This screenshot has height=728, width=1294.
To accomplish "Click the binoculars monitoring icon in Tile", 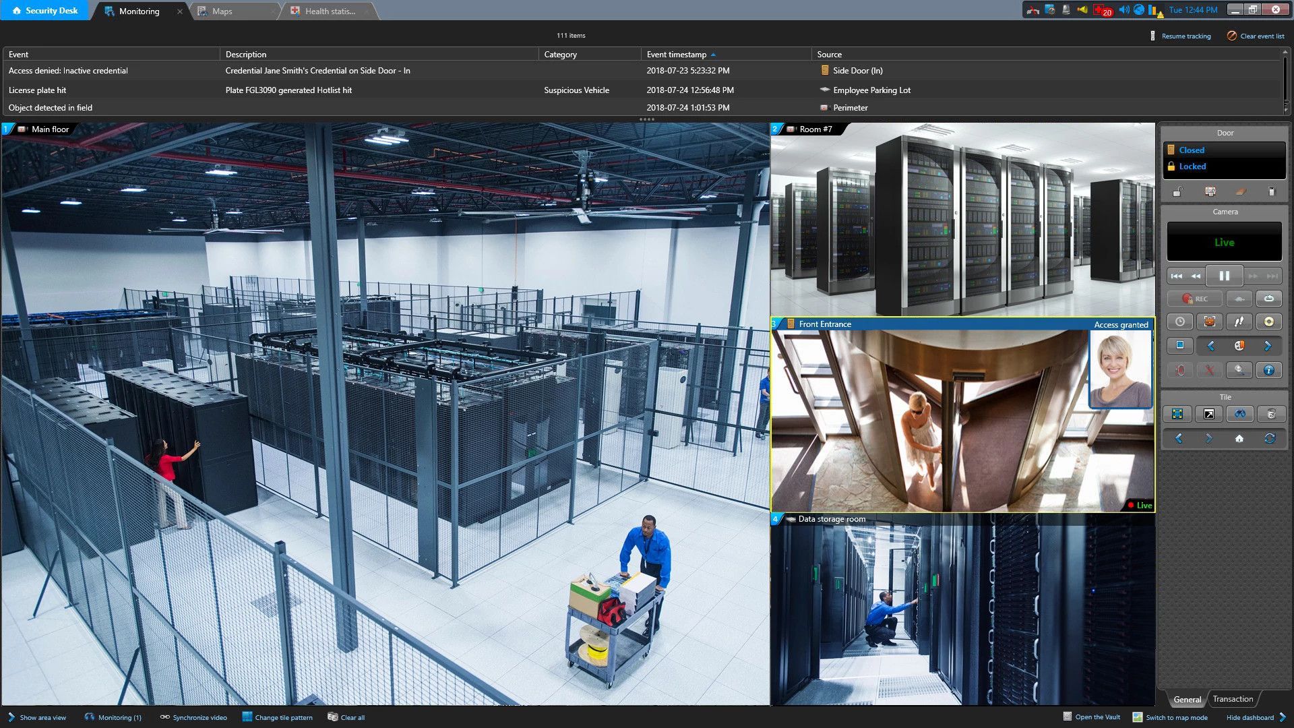I will [1239, 414].
